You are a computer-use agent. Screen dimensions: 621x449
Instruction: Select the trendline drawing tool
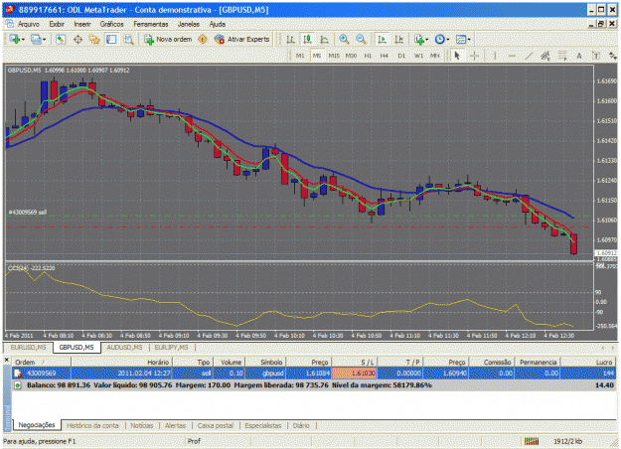530,56
